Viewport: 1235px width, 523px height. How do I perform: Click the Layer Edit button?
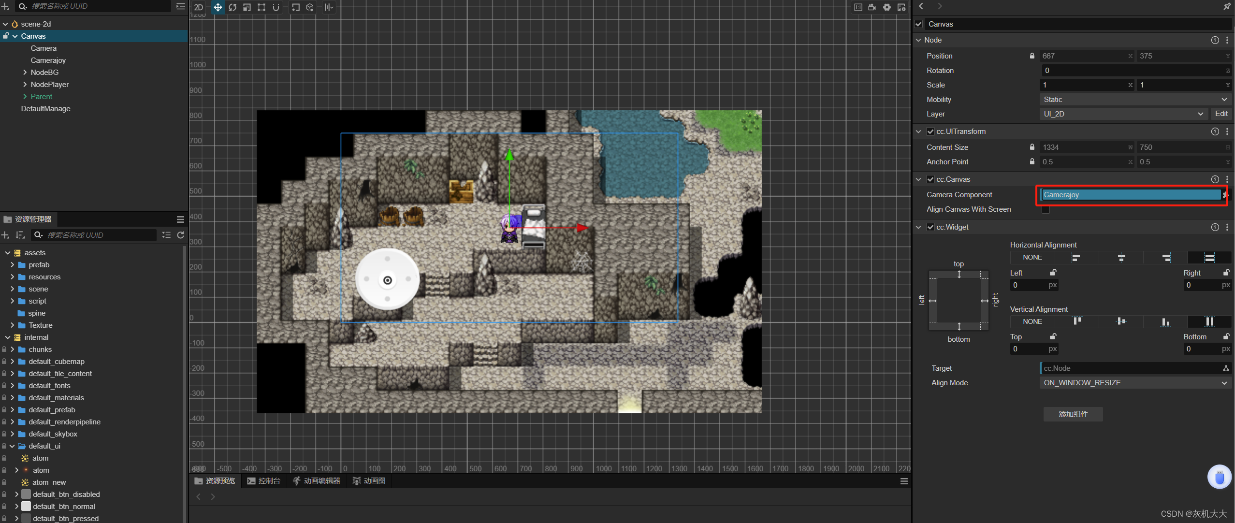click(x=1221, y=114)
